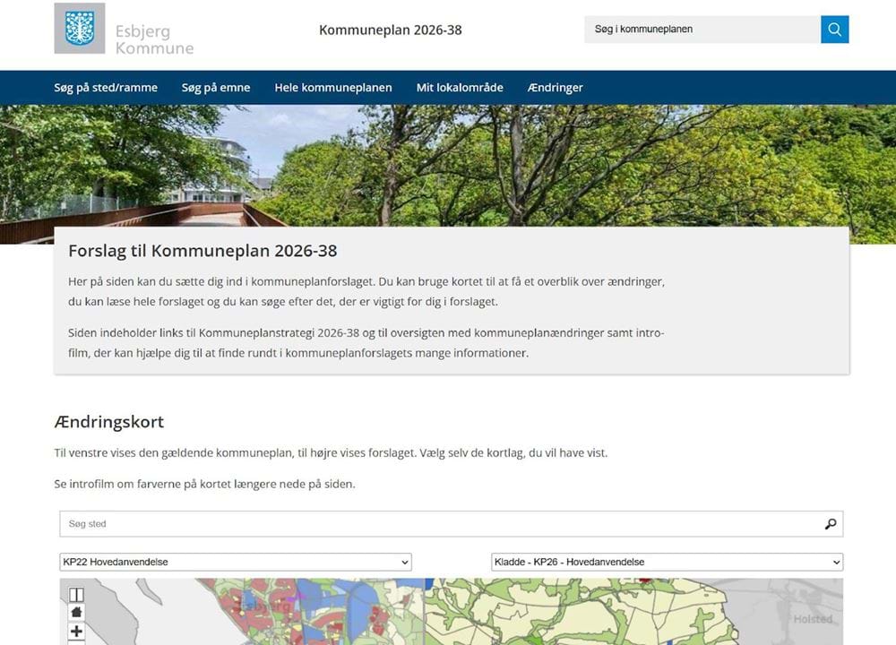Go to Hele kommuneplanen
Screen dimensions: 896x645
point(333,88)
